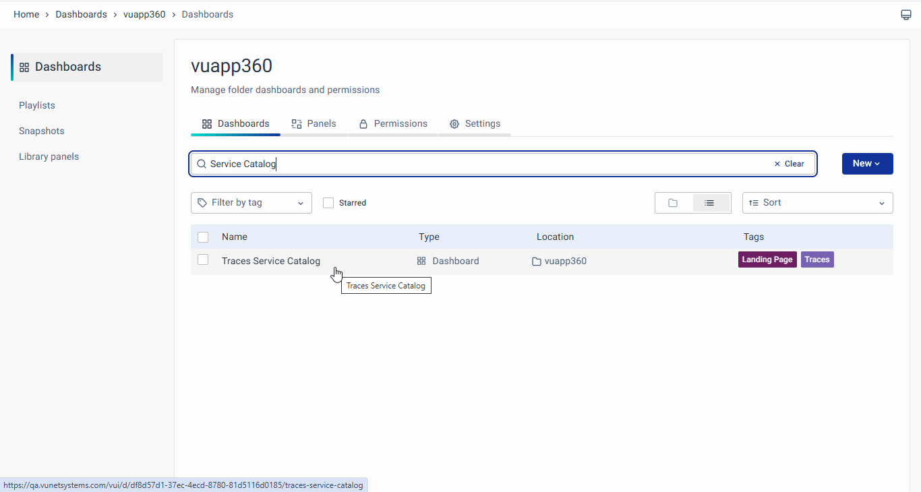The image size is (921, 492).
Task: Open the New button dropdown
Action: coord(867,164)
